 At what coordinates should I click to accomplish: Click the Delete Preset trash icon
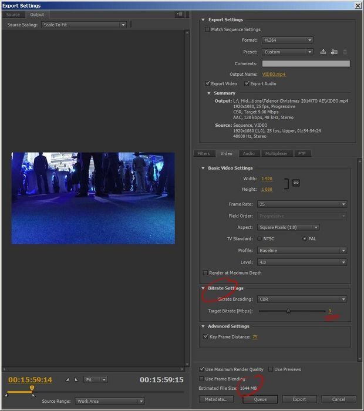[x=345, y=52]
